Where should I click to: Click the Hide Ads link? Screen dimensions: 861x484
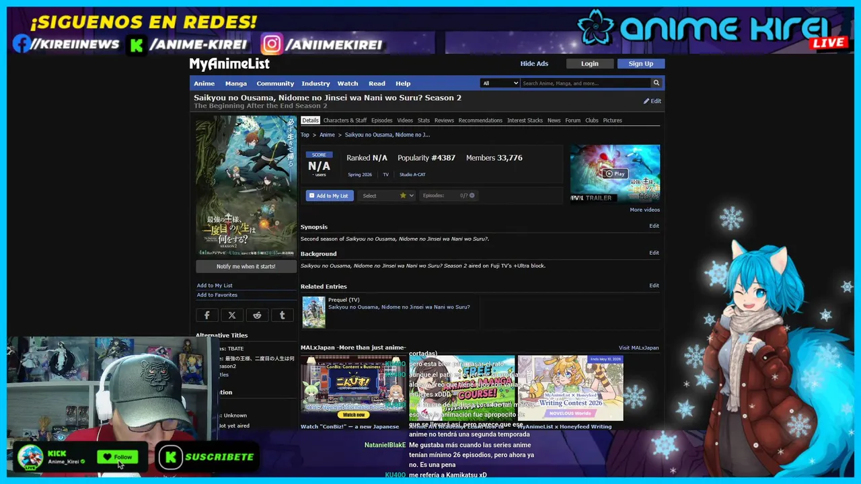534,64
